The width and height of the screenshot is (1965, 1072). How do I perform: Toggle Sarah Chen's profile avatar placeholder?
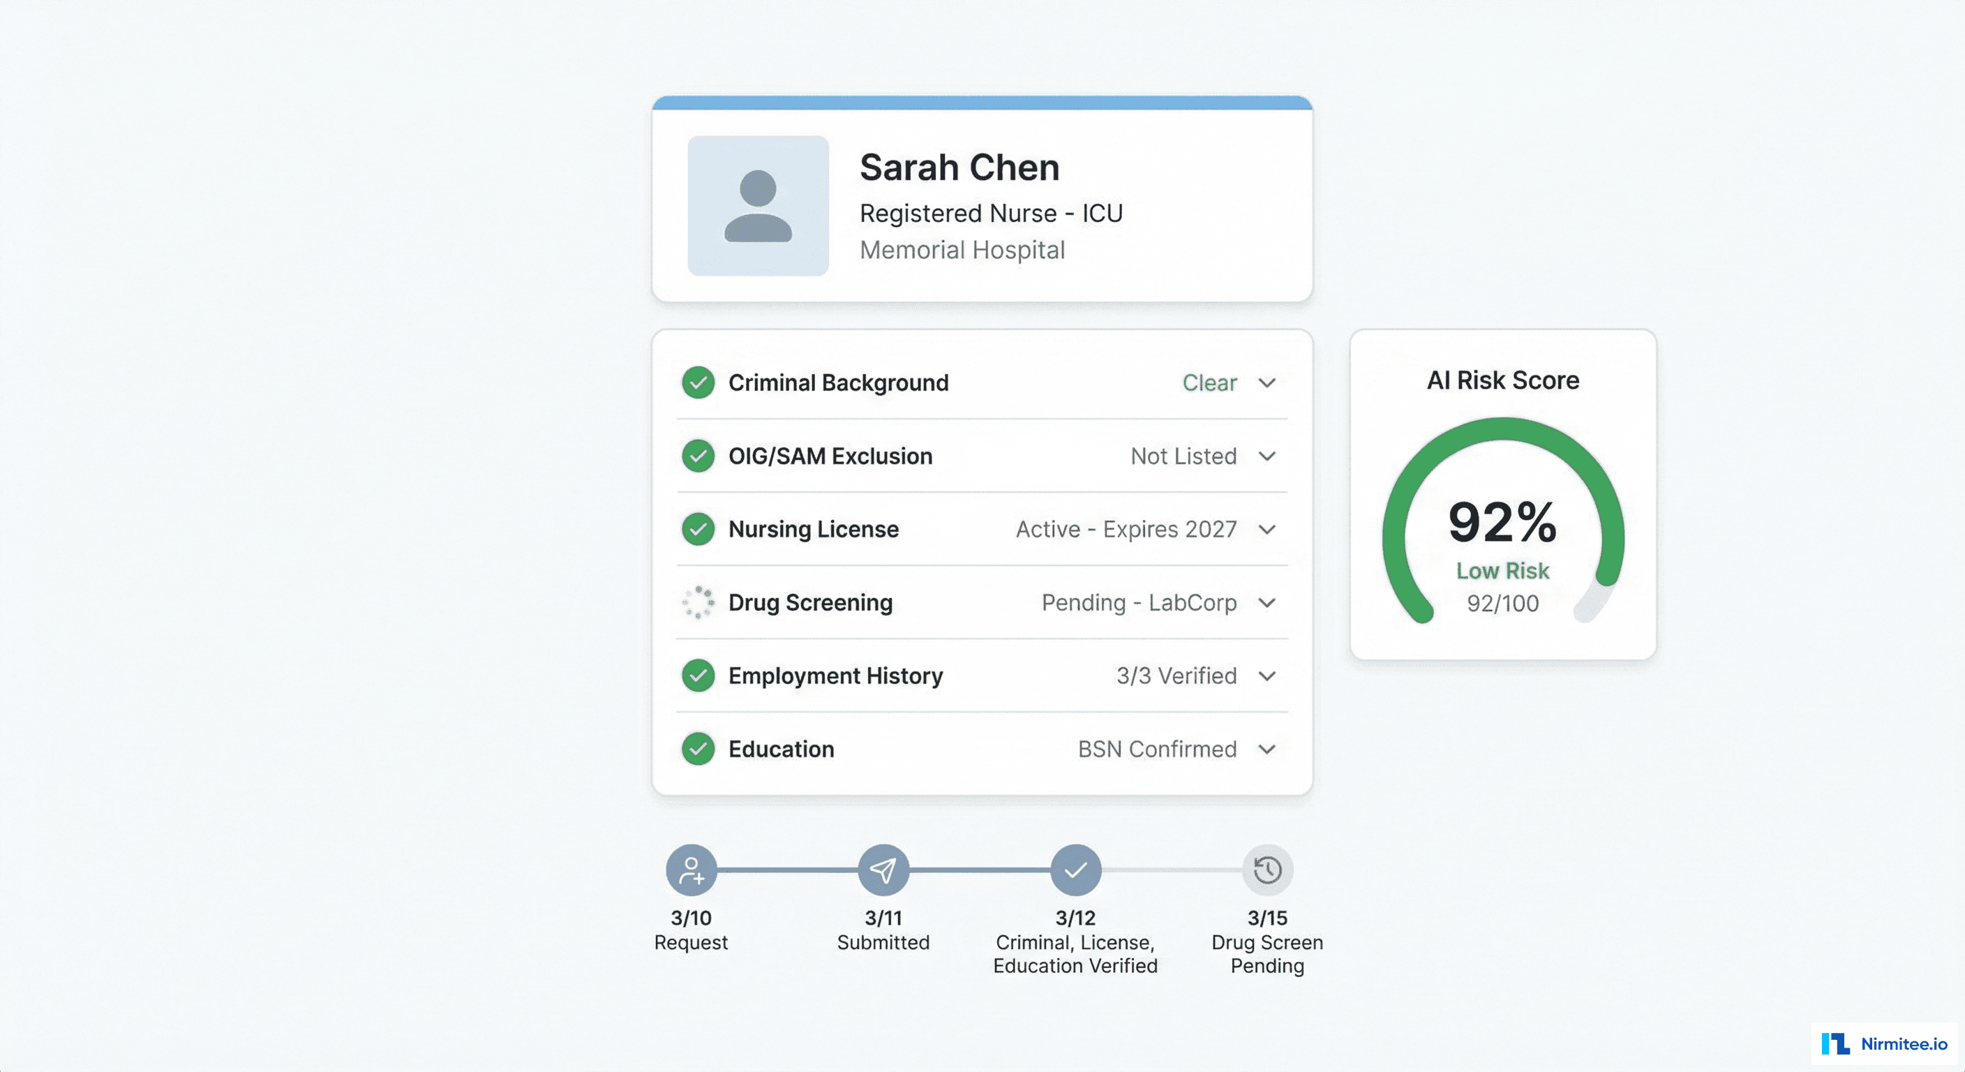(758, 206)
